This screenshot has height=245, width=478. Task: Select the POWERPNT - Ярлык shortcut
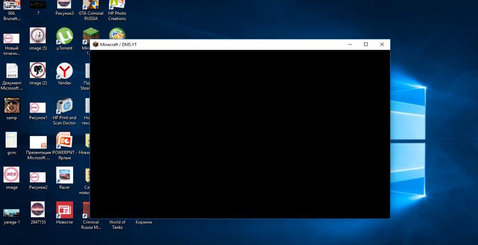[64, 141]
